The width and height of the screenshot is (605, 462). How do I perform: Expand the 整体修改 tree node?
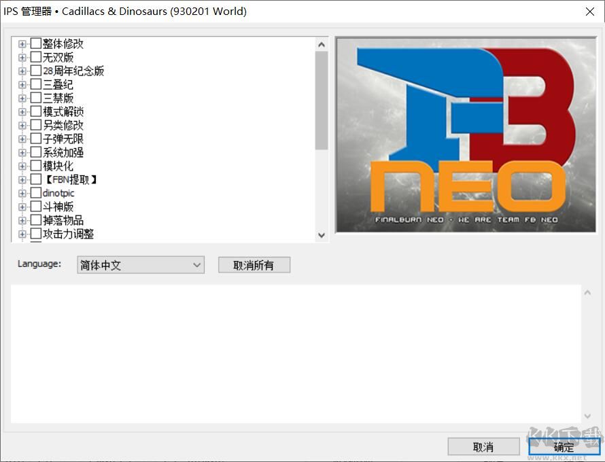pyautogui.click(x=22, y=44)
